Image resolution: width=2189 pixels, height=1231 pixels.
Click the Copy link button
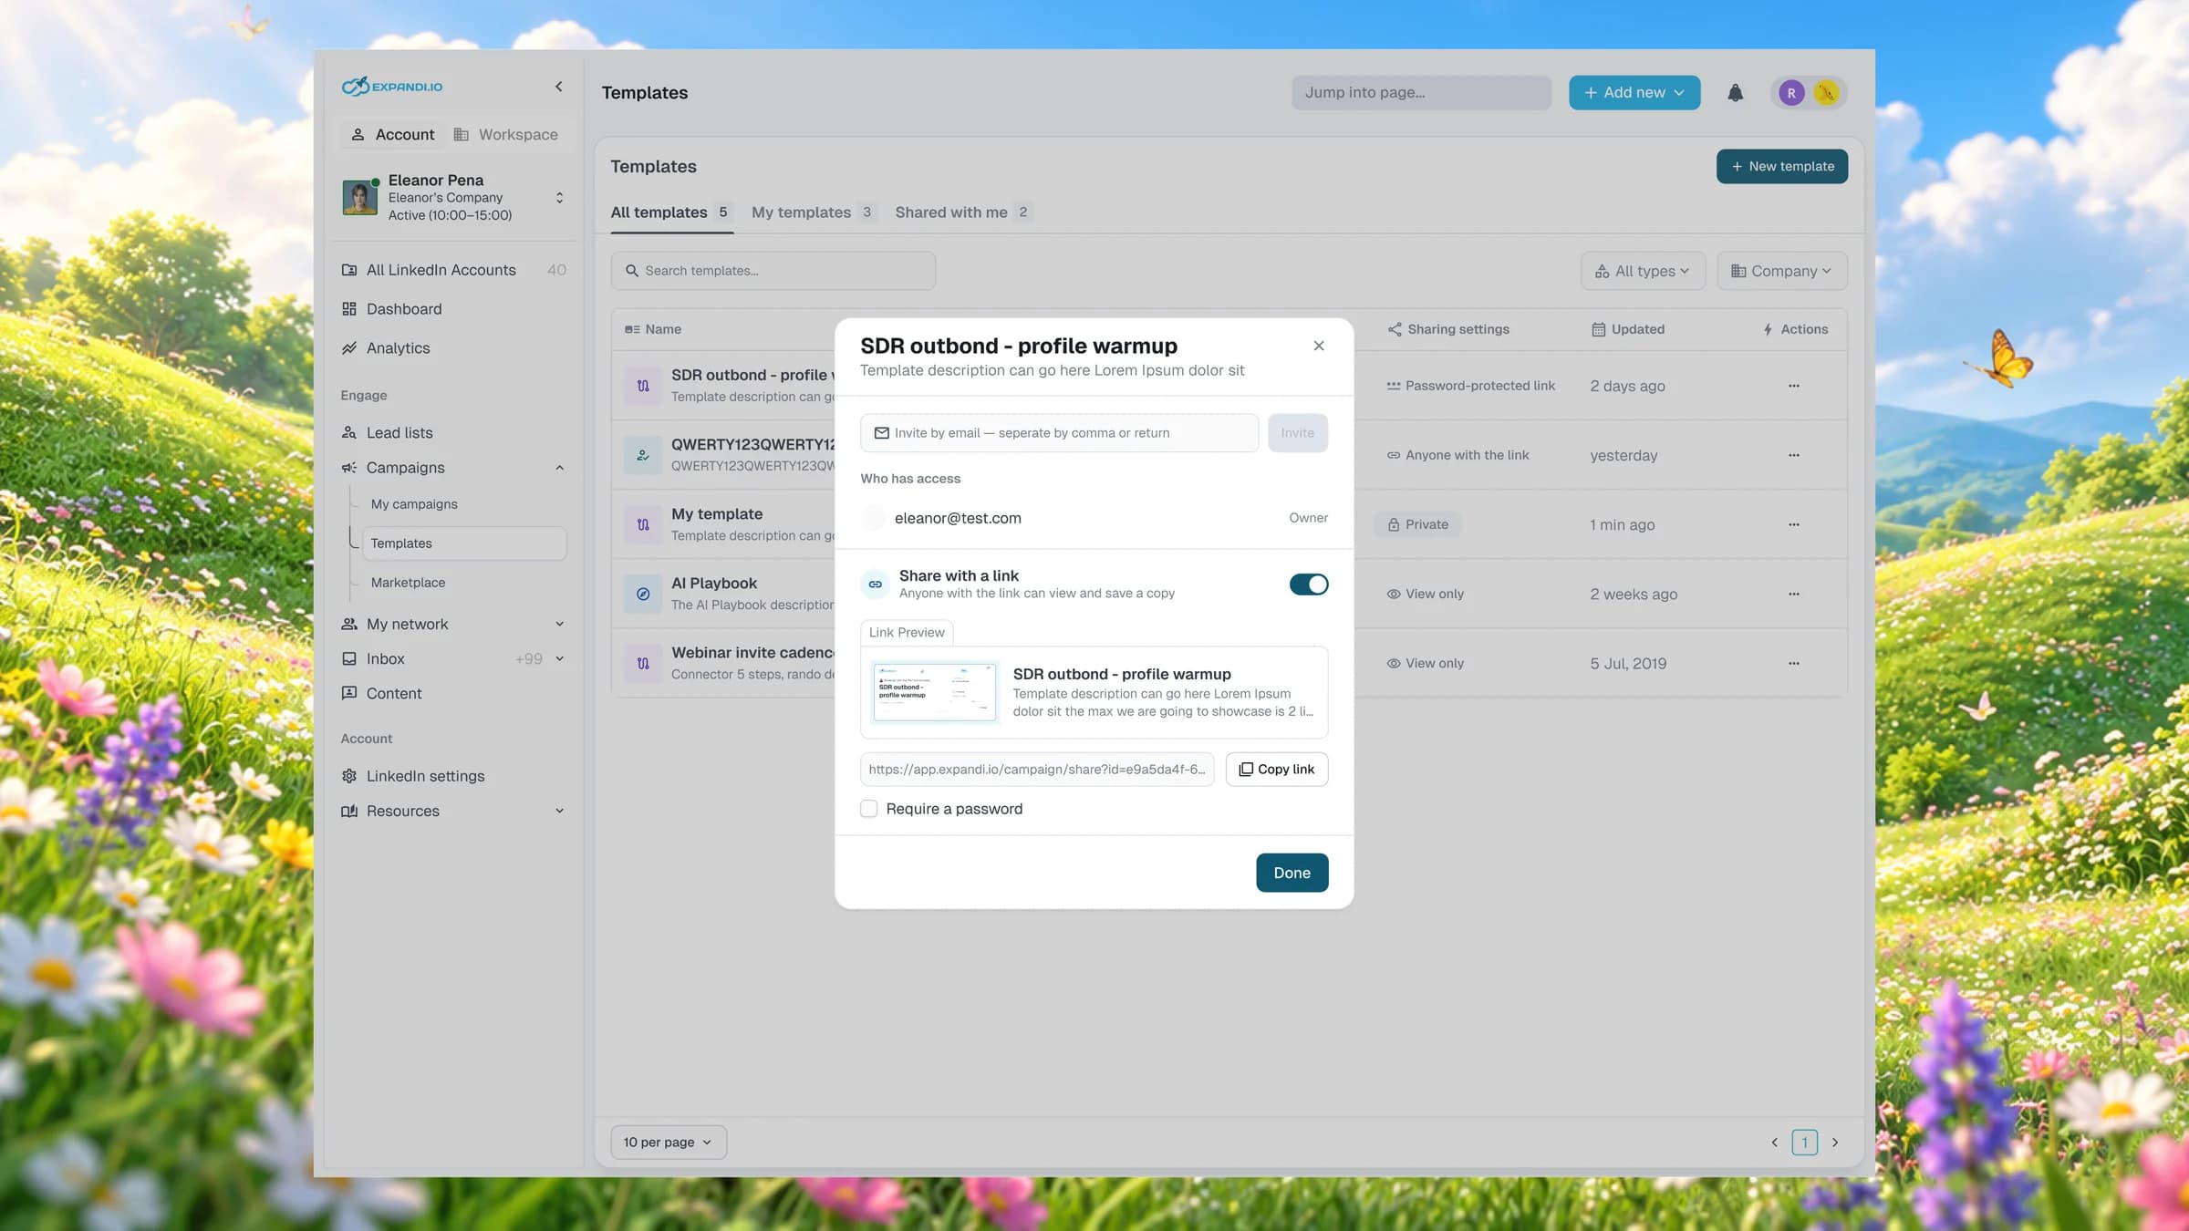(x=1277, y=770)
